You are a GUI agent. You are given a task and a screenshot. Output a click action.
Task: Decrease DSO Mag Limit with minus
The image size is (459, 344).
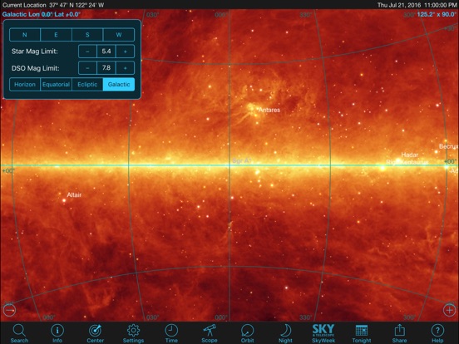87,68
